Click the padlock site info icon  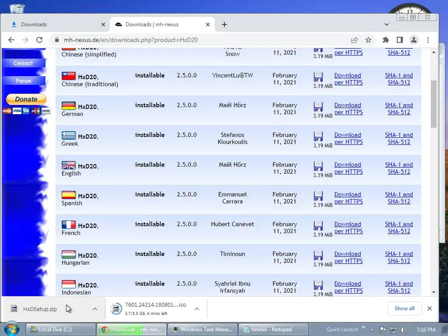[57, 40]
